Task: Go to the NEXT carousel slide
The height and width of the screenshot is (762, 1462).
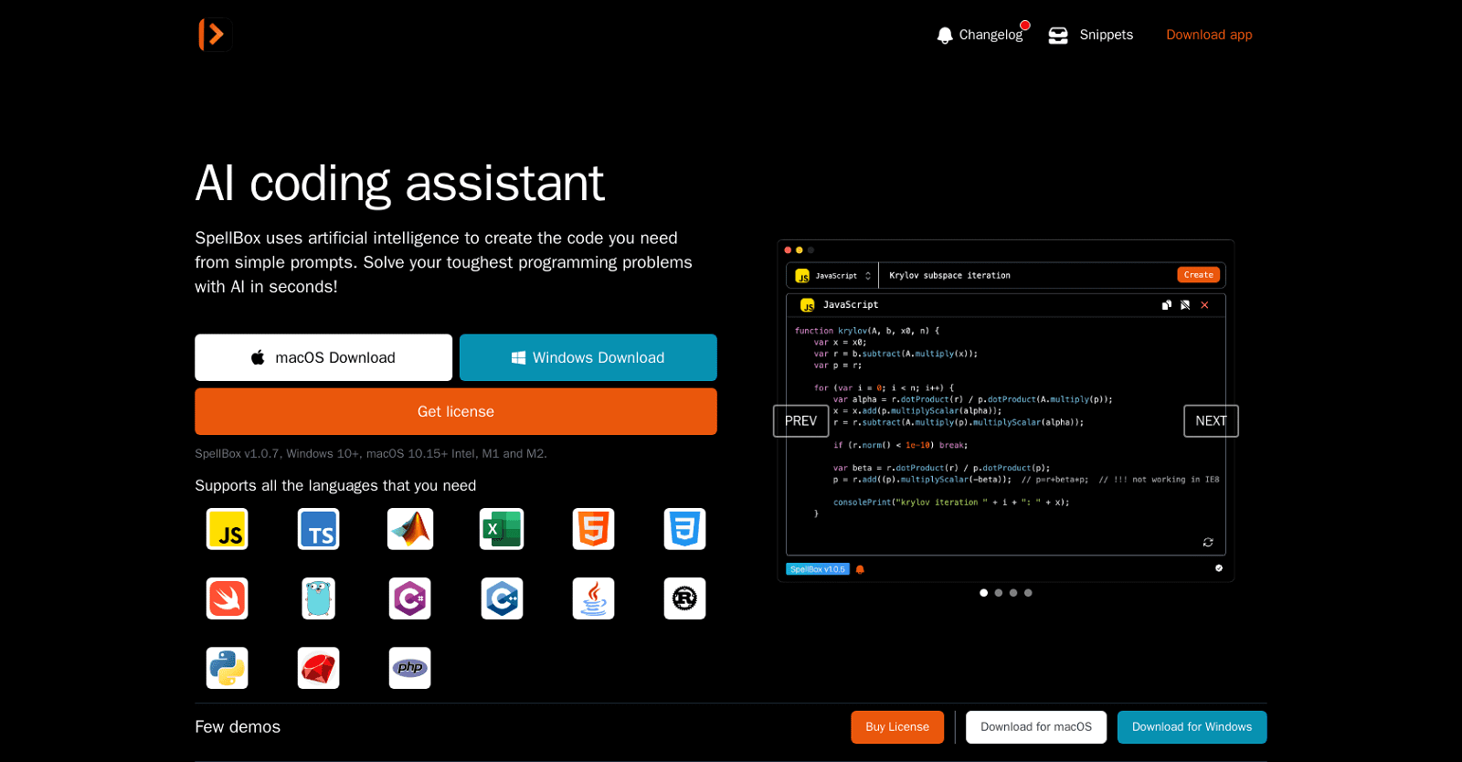Action: pos(1211,421)
